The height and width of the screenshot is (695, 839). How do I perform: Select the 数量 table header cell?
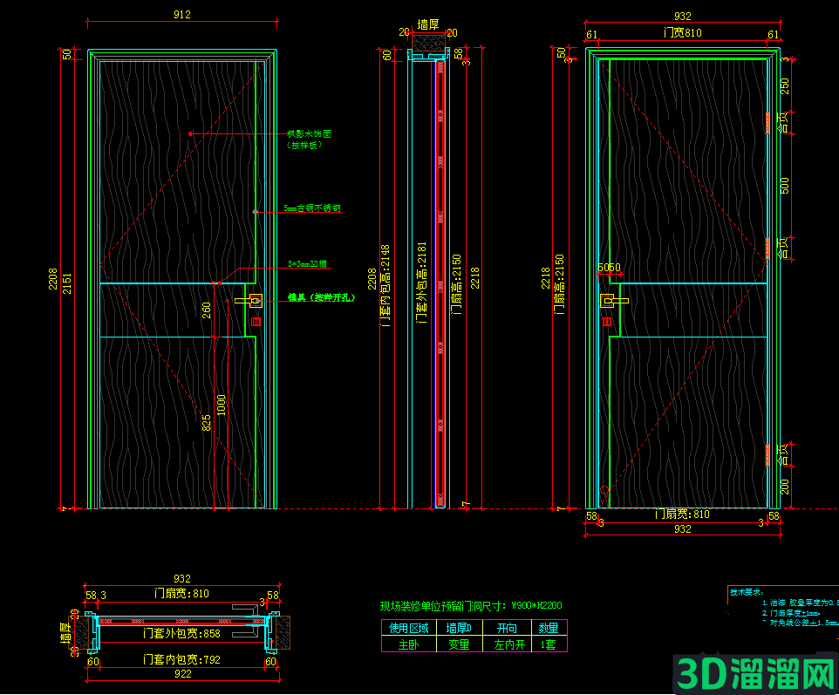pyautogui.click(x=549, y=628)
